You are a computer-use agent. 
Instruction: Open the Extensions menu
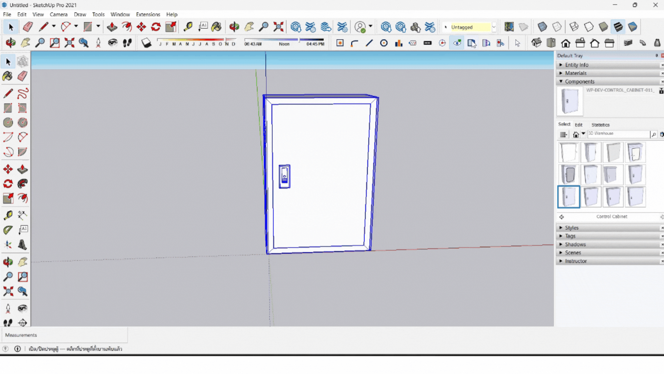pos(148,14)
